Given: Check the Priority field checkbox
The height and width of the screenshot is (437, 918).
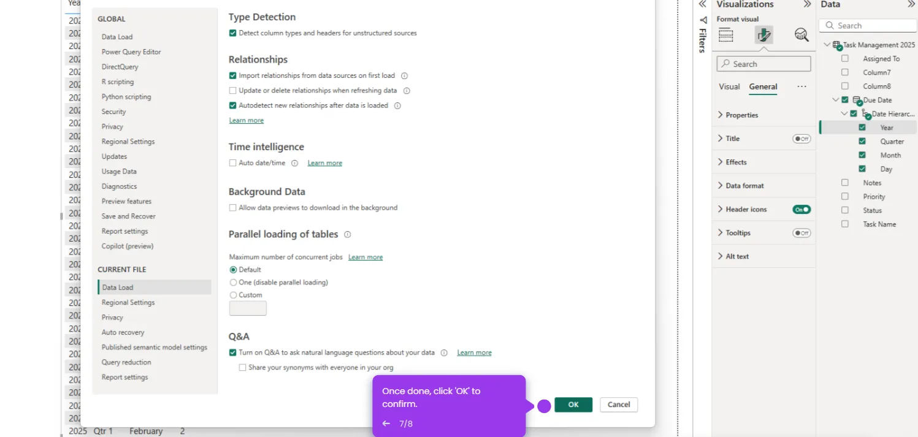Looking at the screenshot, I should click(x=845, y=197).
